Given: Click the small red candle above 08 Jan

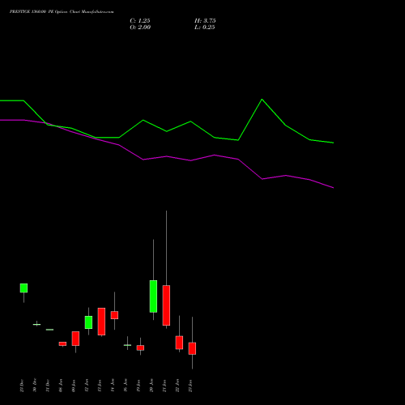Looking at the screenshot, I should click(62, 343).
